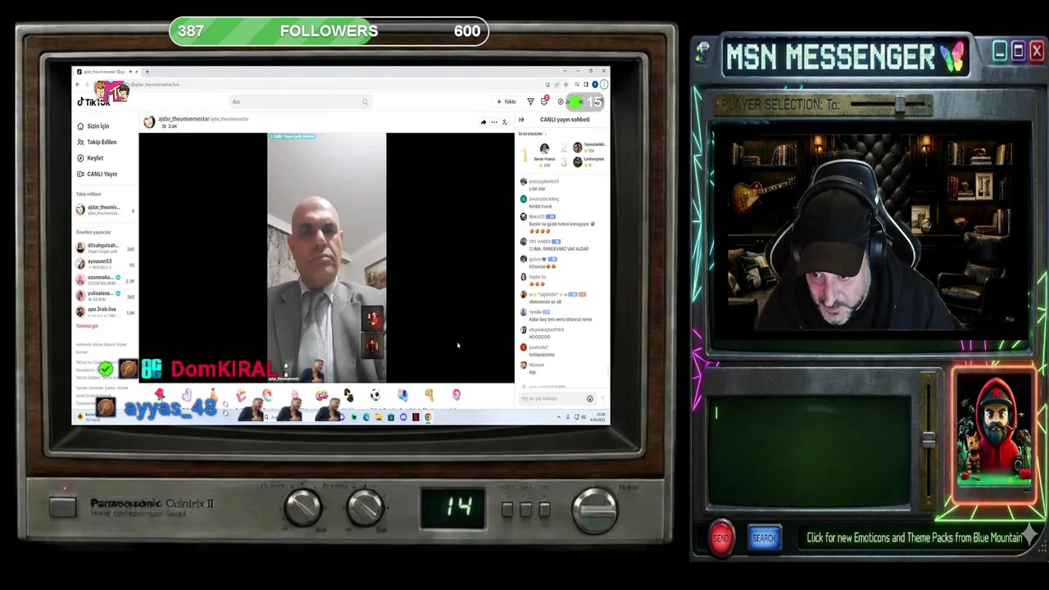Collapse the CANLI yayın sohbeti panel arrow

pyautogui.click(x=521, y=120)
